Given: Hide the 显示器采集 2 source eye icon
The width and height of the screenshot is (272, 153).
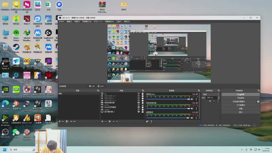Looking at the screenshot, I should pyautogui.click(x=139, y=112).
